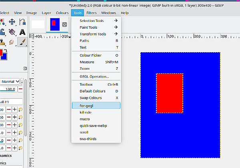The height and width of the screenshot is (168, 240).
Task: Select the blue Warp transform tool icon
Action: (2, 32)
